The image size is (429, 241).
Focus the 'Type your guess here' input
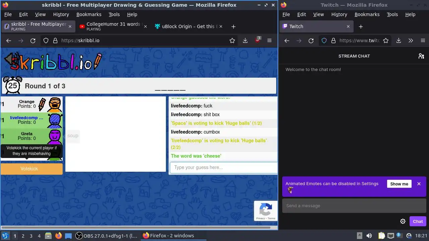click(224, 168)
